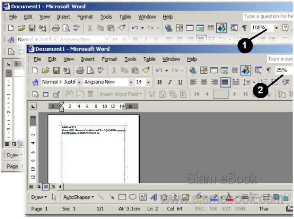
Task: Expand the Undo history dropdown in front window
Action: coord(166,71)
